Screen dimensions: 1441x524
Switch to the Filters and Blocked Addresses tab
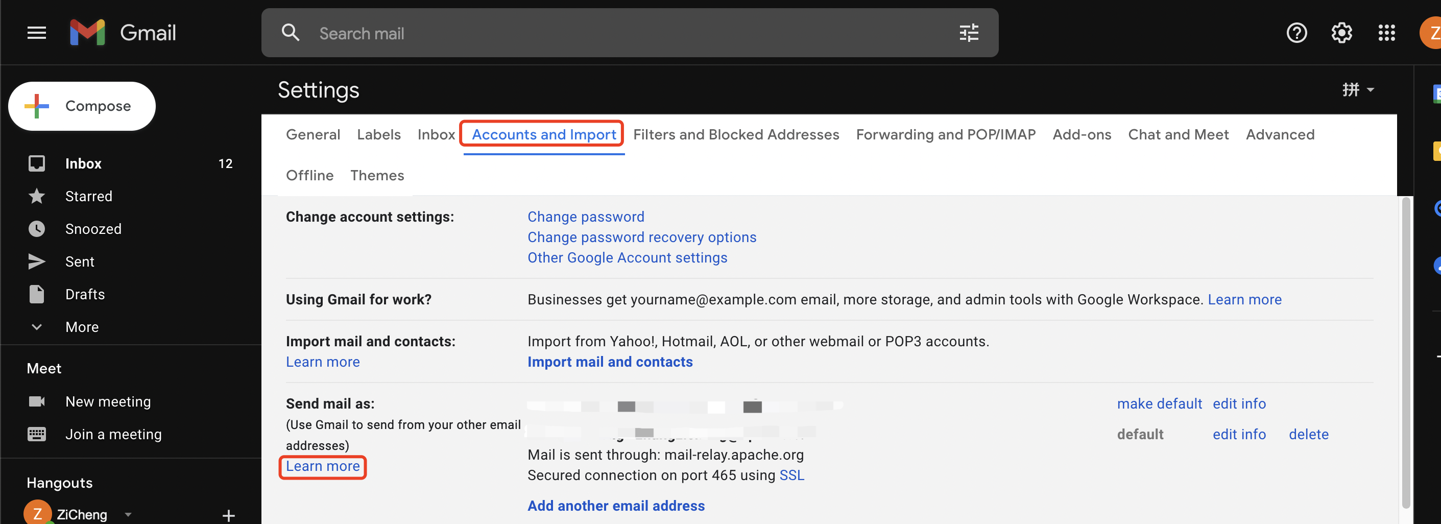point(736,135)
